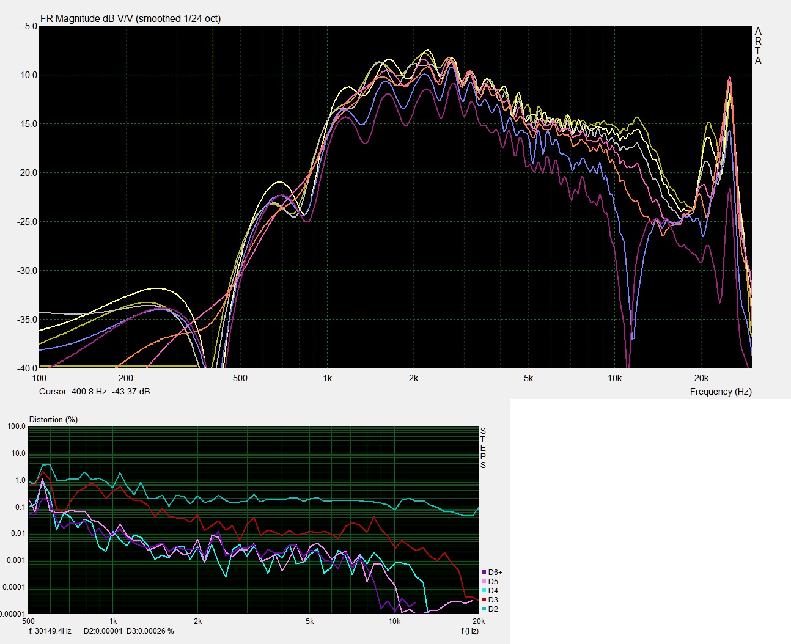
Task: Click the 10k tick label on the FR Magnitude chart
Action: (x=614, y=378)
